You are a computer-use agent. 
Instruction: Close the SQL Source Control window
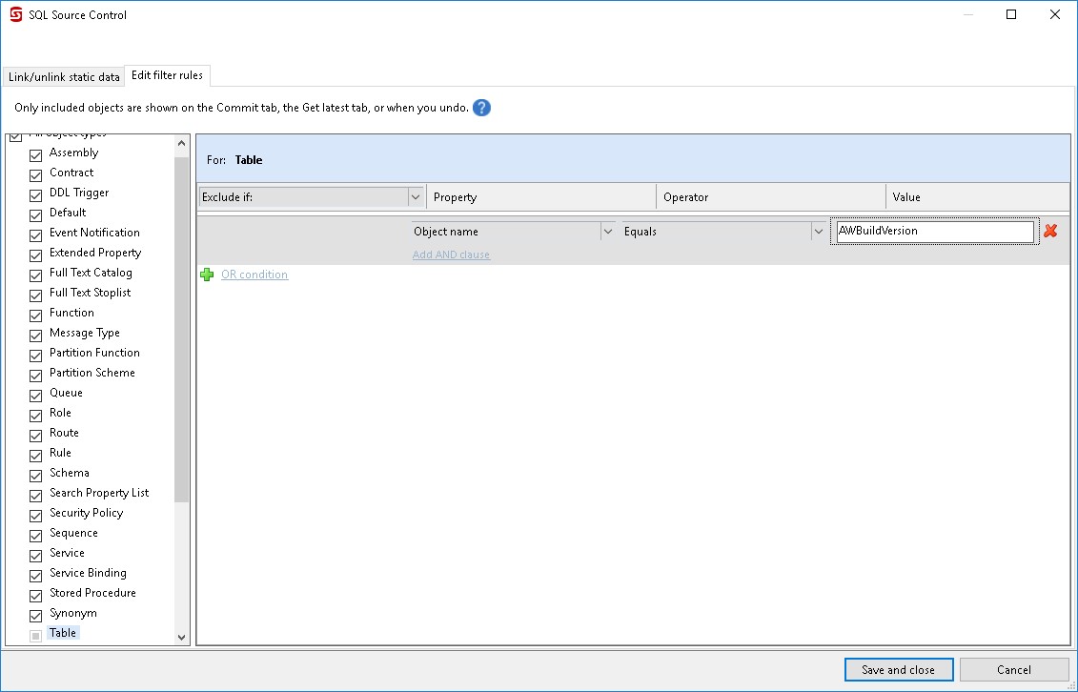(1054, 14)
